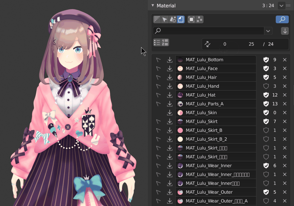
Task: Collapse the Material panel triangle
Action: tap(153, 5)
